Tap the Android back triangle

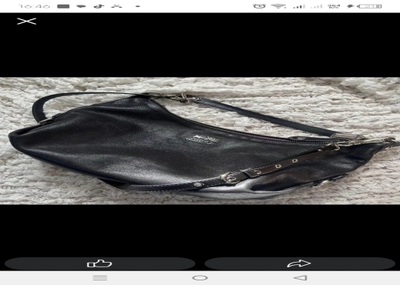tap(300, 278)
